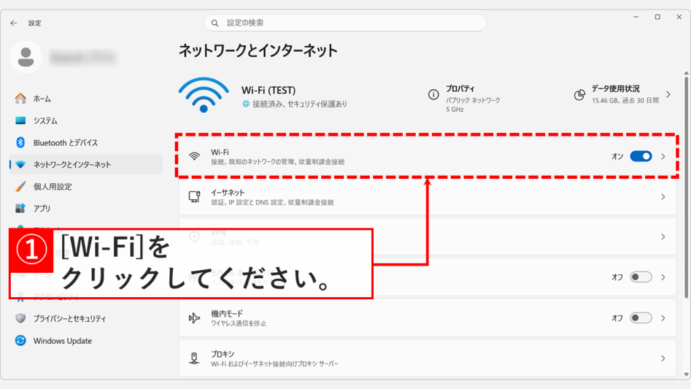Screen dimensions: 691x389
Task: Click the Ethernet monitor icon
Action: point(194,197)
